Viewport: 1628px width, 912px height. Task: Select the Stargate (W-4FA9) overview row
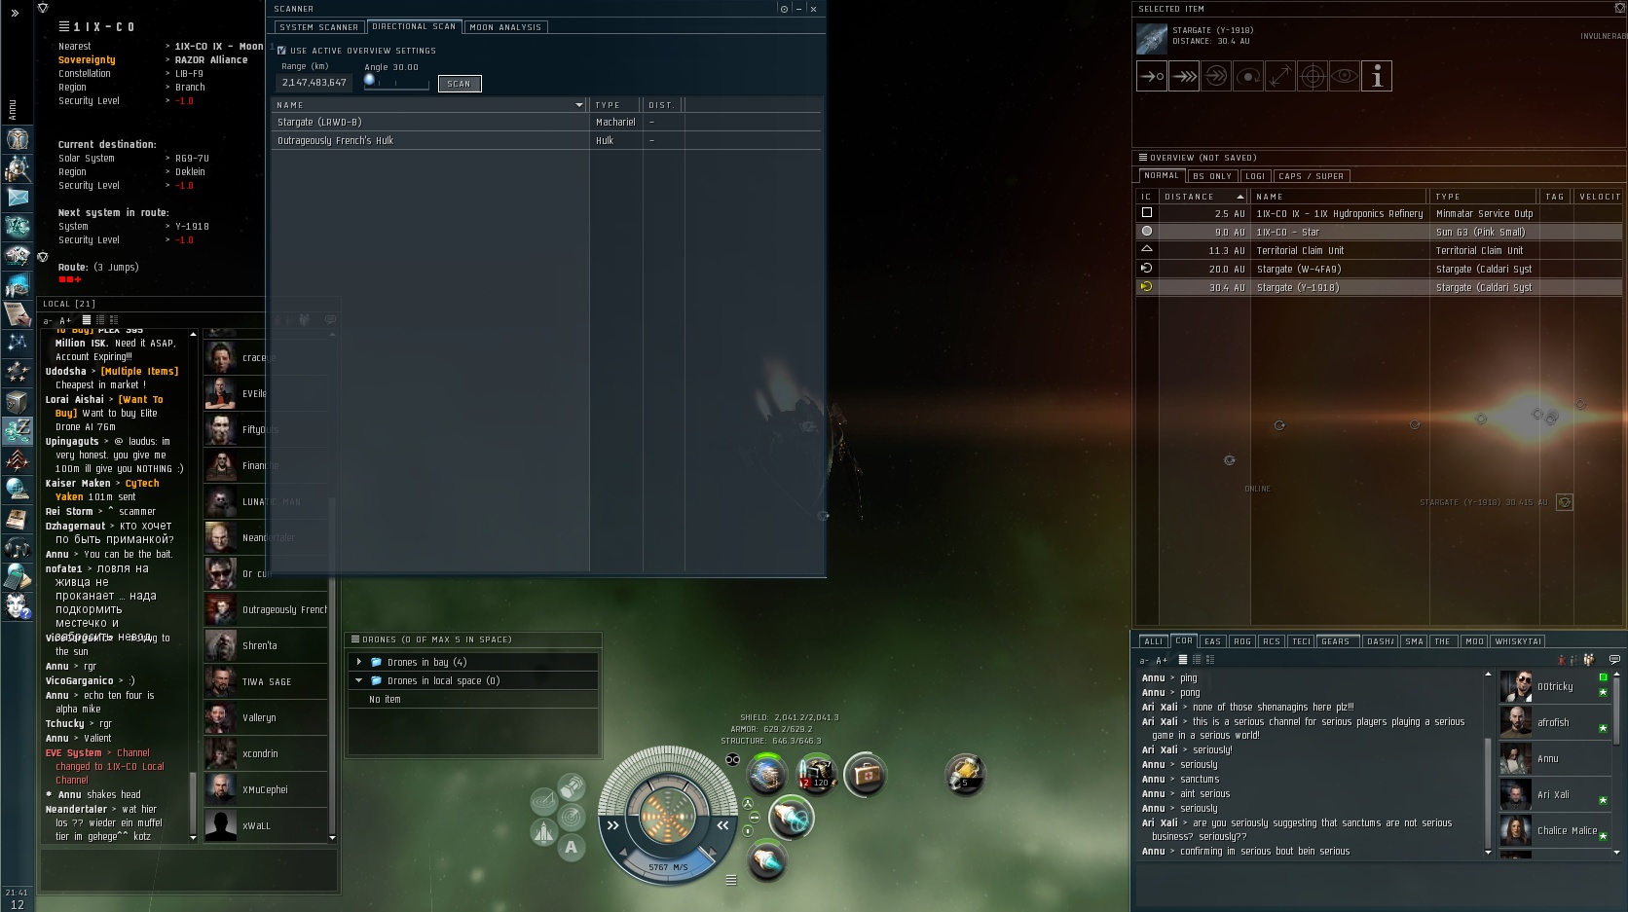(1379, 269)
